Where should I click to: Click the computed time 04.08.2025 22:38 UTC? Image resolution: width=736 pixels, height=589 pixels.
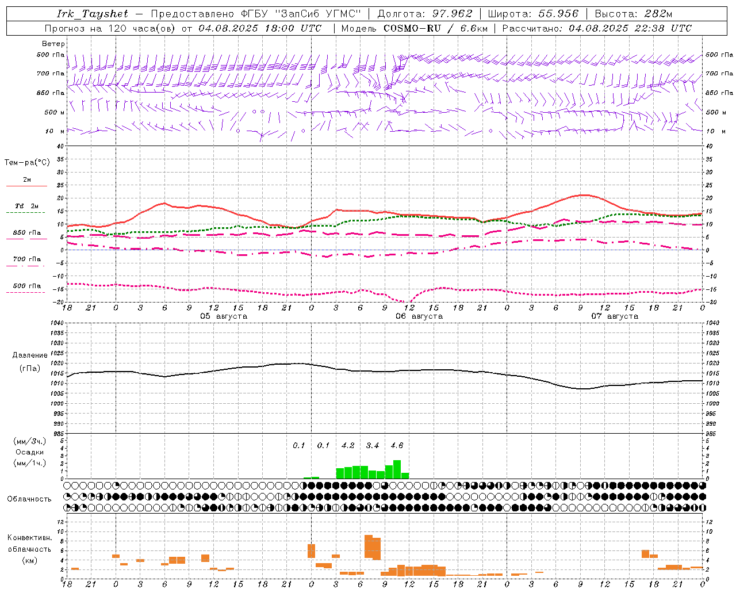[630, 28]
